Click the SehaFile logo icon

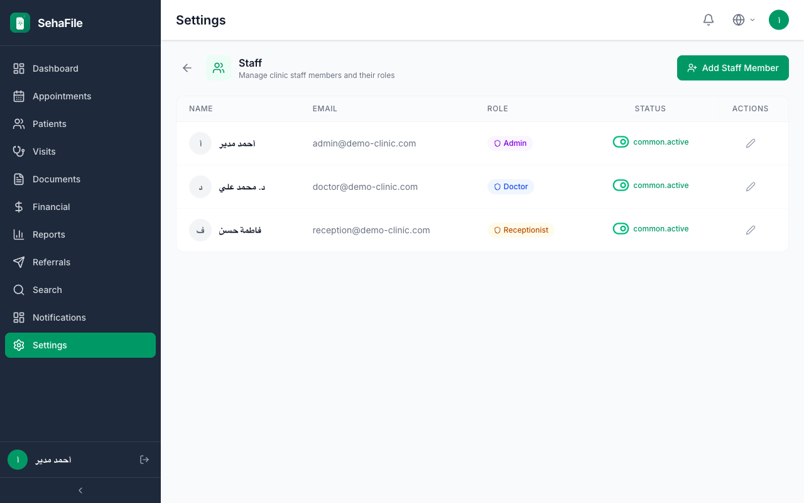tap(20, 23)
